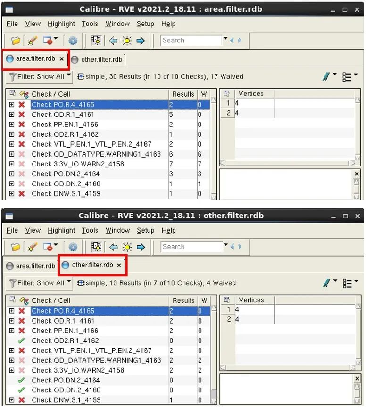Close lower right pane with X in top window

coord(357,174)
